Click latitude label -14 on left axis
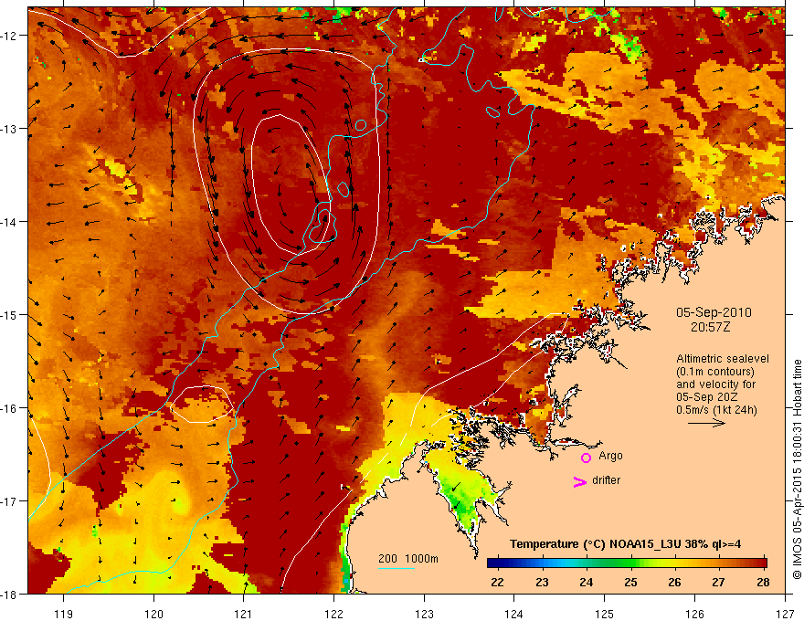The image size is (804, 621). click(10, 222)
